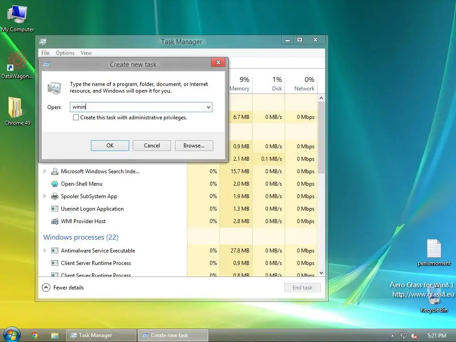
Task: Select the Windows processes (22) group heading
Action: point(81,237)
